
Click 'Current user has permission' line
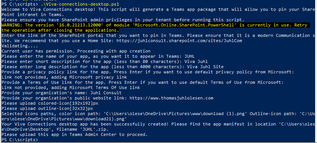pos(76,51)
